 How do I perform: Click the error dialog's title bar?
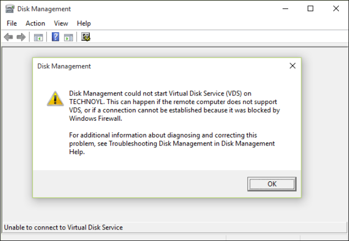click(x=152, y=66)
